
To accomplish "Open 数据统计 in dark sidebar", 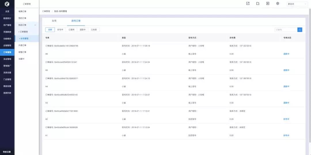I will 7,18.
